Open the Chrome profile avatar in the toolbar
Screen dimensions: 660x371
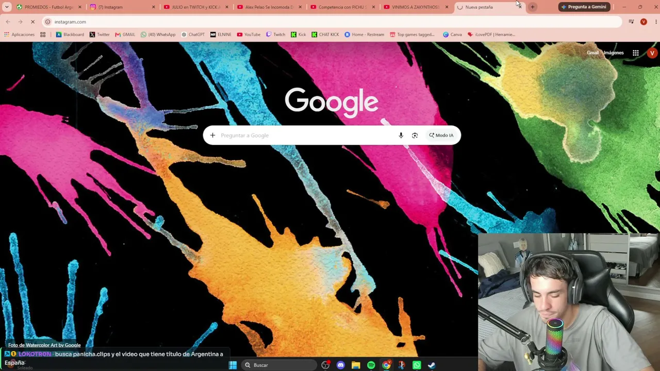coord(643,22)
